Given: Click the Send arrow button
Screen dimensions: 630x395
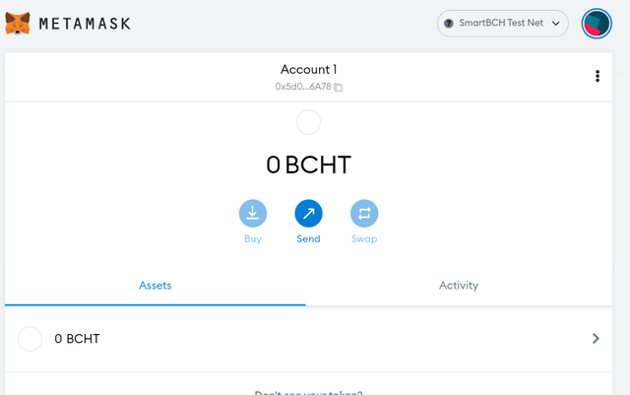Looking at the screenshot, I should tap(308, 213).
